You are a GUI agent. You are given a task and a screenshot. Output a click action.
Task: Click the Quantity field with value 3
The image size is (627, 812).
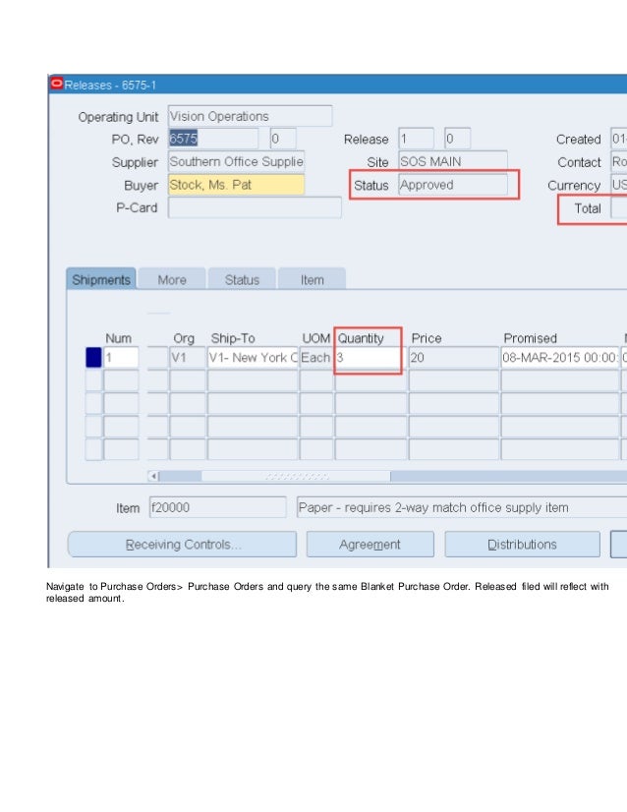(369, 357)
